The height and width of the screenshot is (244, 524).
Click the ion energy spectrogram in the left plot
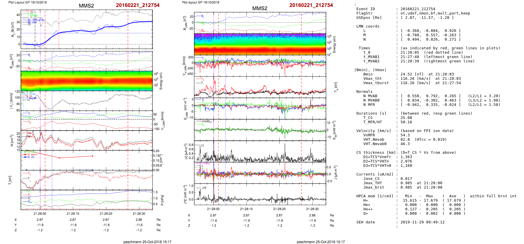87,81
